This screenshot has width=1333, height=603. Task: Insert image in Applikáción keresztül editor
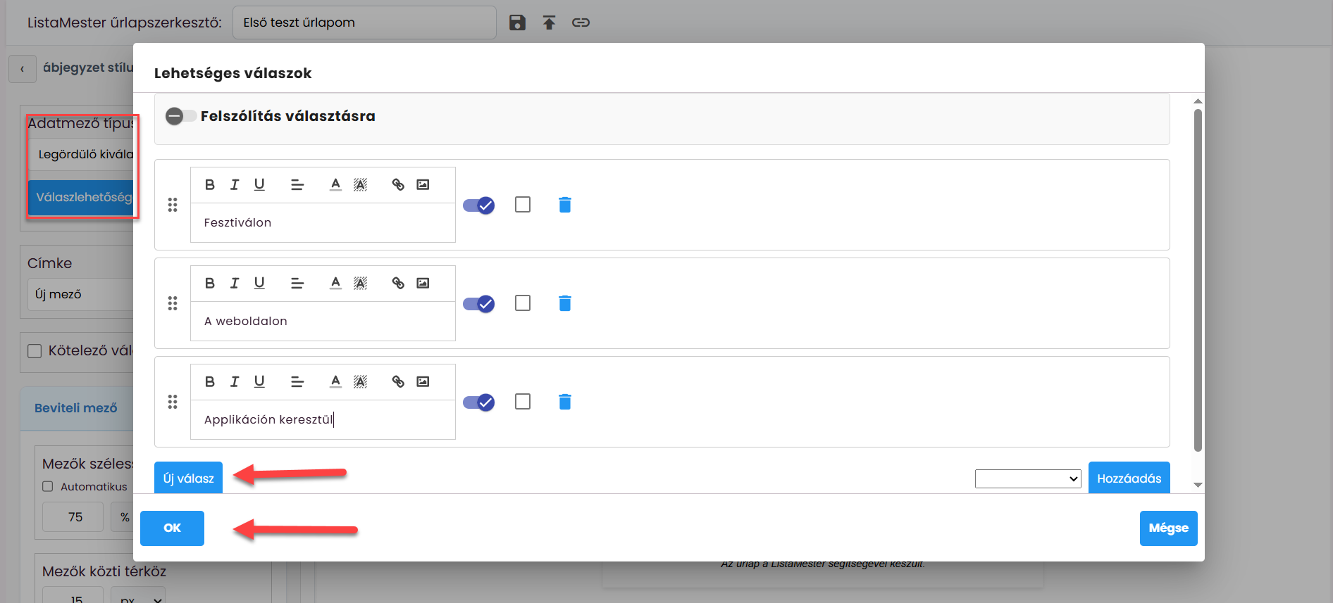pyautogui.click(x=423, y=381)
